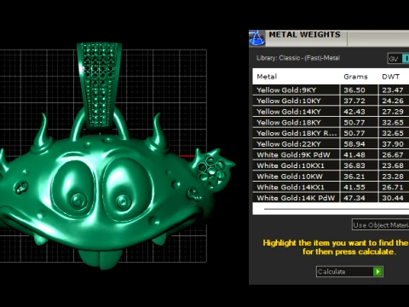Click the 27.29 DWT value
This screenshot has height=307, width=409.
pos(393,112)
